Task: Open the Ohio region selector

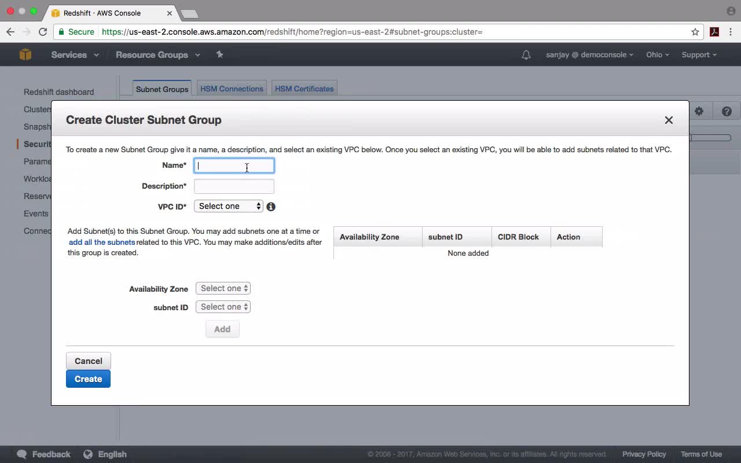Action: coord(658,55)
